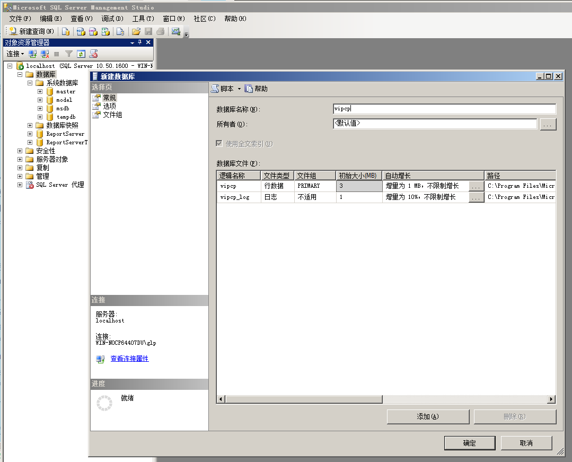The image size is (572, 462).
Task: Click the script with red X icon in Object Explorer
Action: coord(93,54)
